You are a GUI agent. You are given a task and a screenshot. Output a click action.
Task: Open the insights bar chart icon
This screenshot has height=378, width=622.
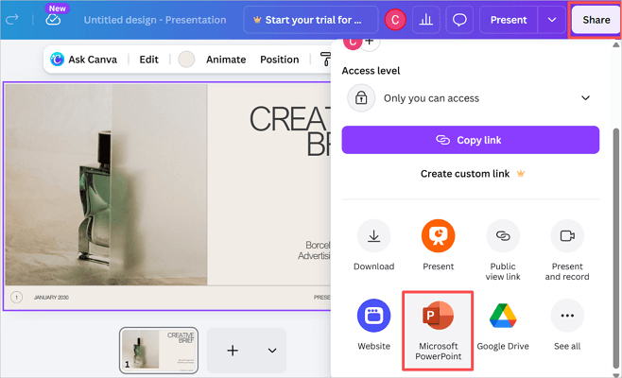point(426,20)
